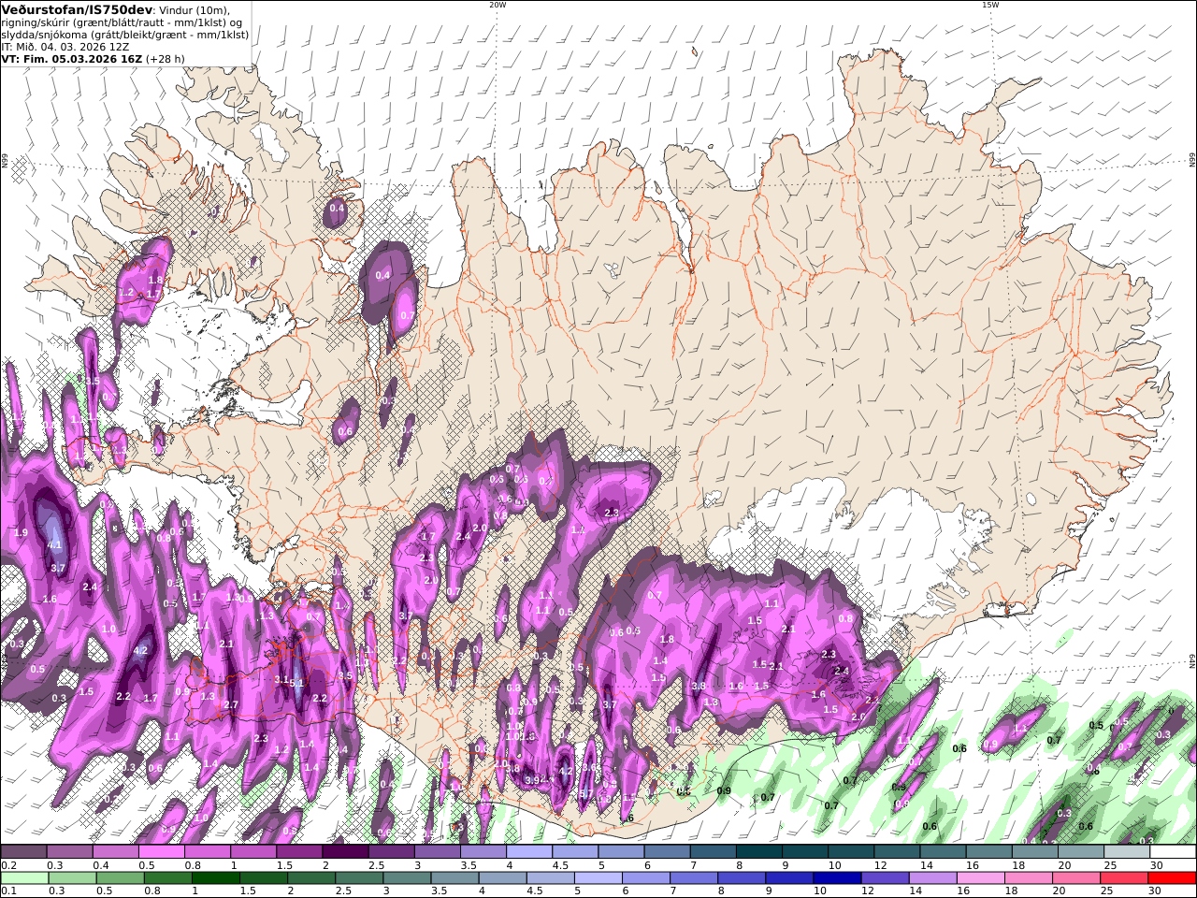Screen dimensions: 1197x898
Task: Click the 4.1 snowfall value off the west coast
Action: [x=54, y=545]
